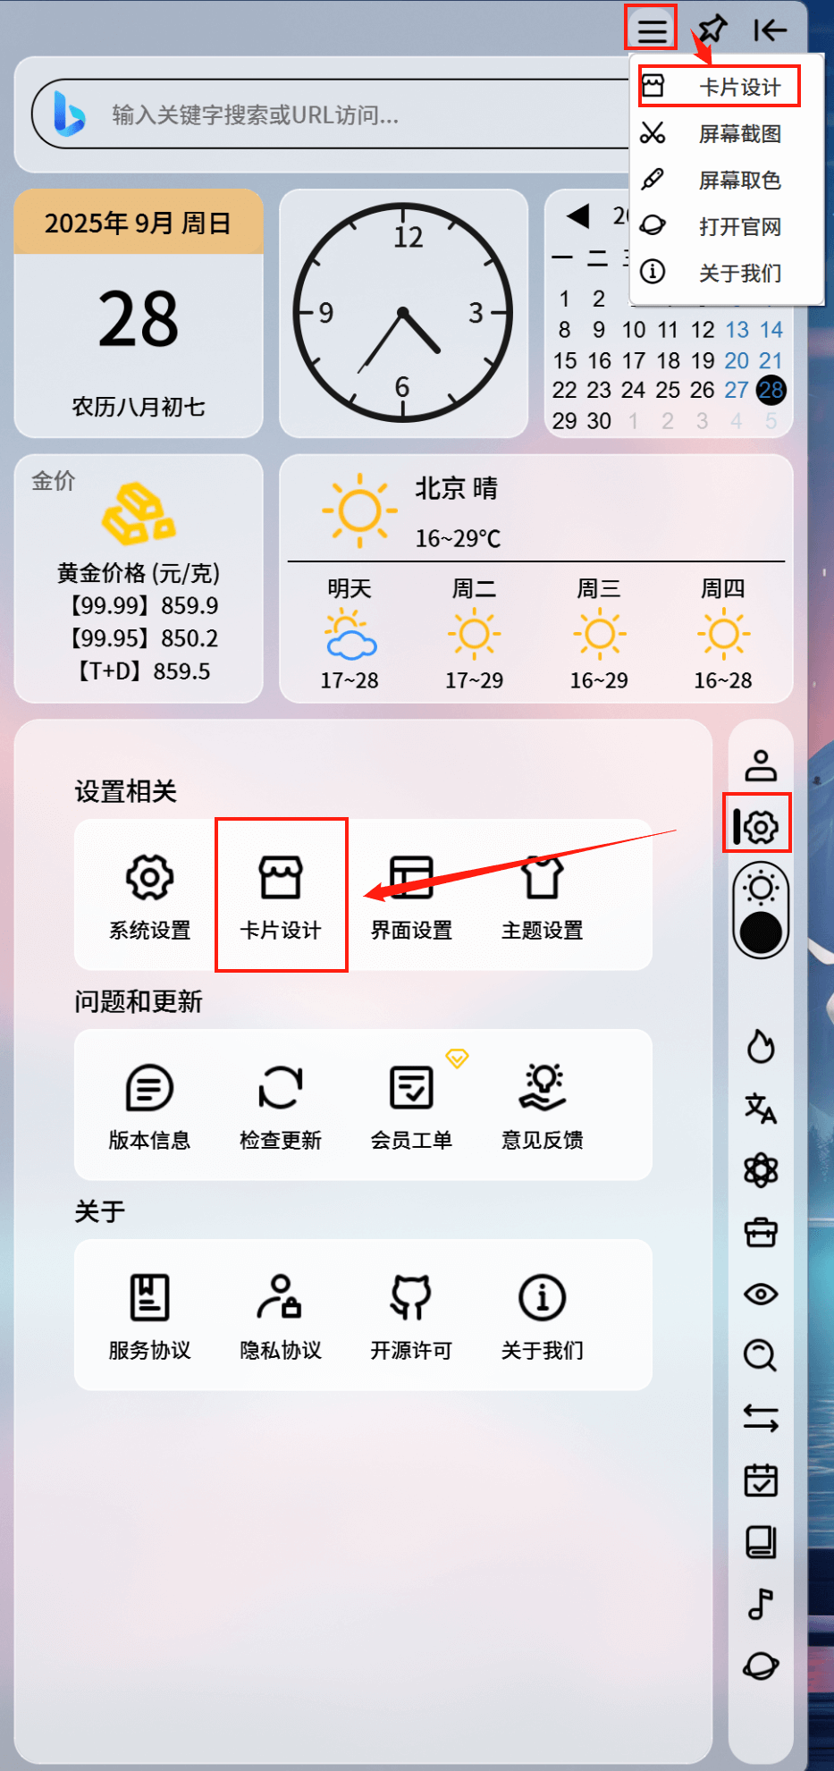Open 服务协议 service agreement

coord(149,1315)
